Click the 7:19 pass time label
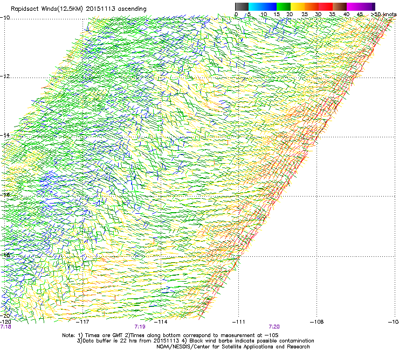The height and width of the screenshot is (350, 399). (140, 327)
